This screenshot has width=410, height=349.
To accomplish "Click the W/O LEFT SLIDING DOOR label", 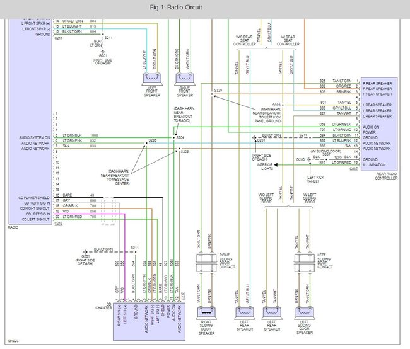I will pos(266,198).
